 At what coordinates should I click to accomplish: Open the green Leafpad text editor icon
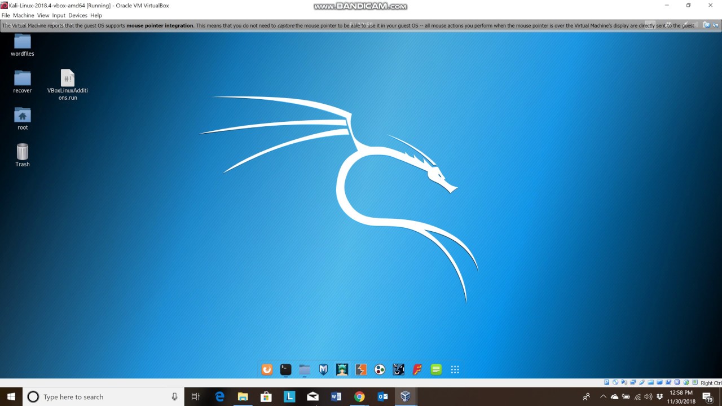coord(436,369)
